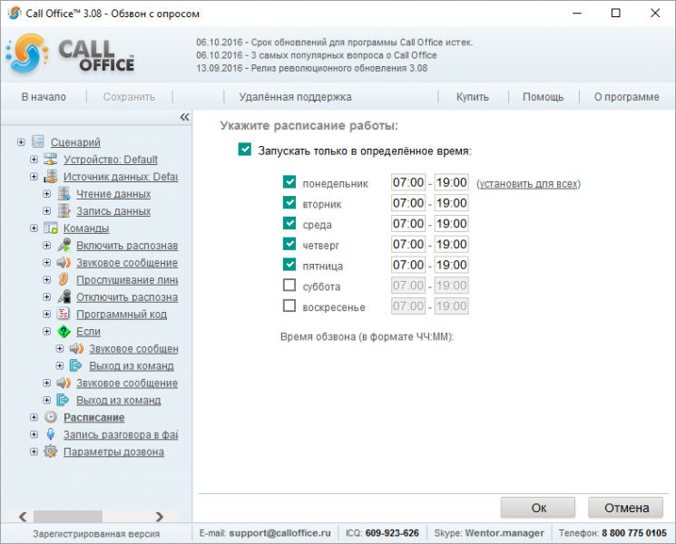This screenshot has width=676, height=544.
Task: Click the green Если condition icon
Action: coord(64,331)
